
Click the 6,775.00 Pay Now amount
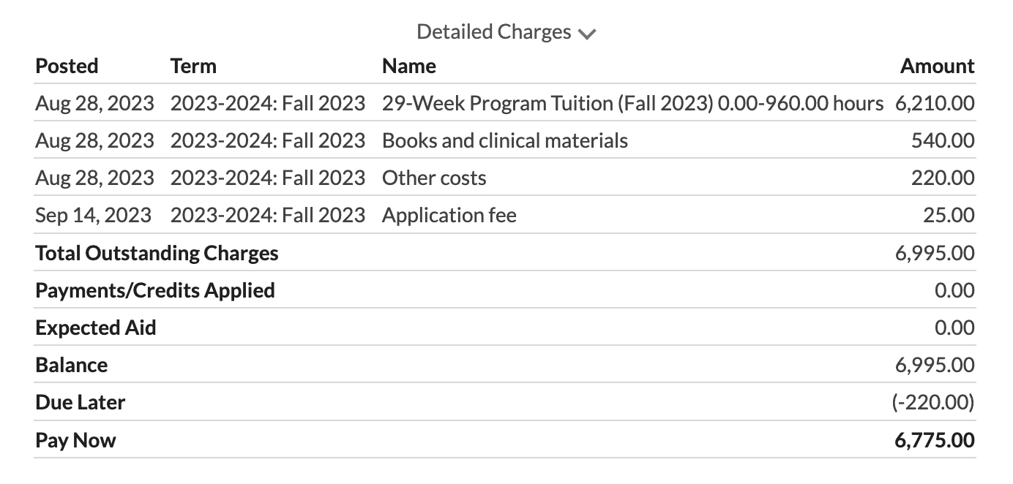click(x=935, y=440)
